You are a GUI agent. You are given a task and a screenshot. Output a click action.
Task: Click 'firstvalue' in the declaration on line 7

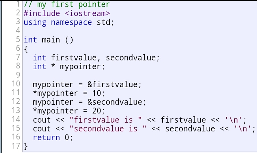(74, 58)
